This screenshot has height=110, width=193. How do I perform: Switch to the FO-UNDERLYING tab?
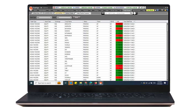[x=47, y=13]
